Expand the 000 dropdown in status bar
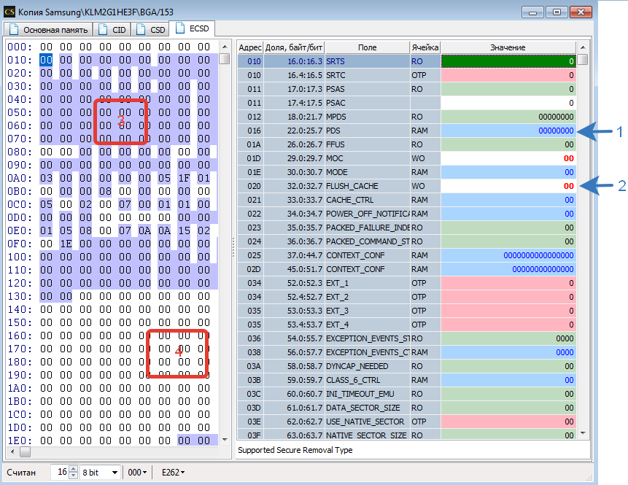Viewport: 628px width, 485px height. click(x=137, y=473)
